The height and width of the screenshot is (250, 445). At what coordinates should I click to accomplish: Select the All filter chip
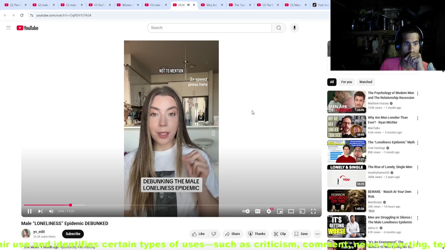tap(332, 82)
